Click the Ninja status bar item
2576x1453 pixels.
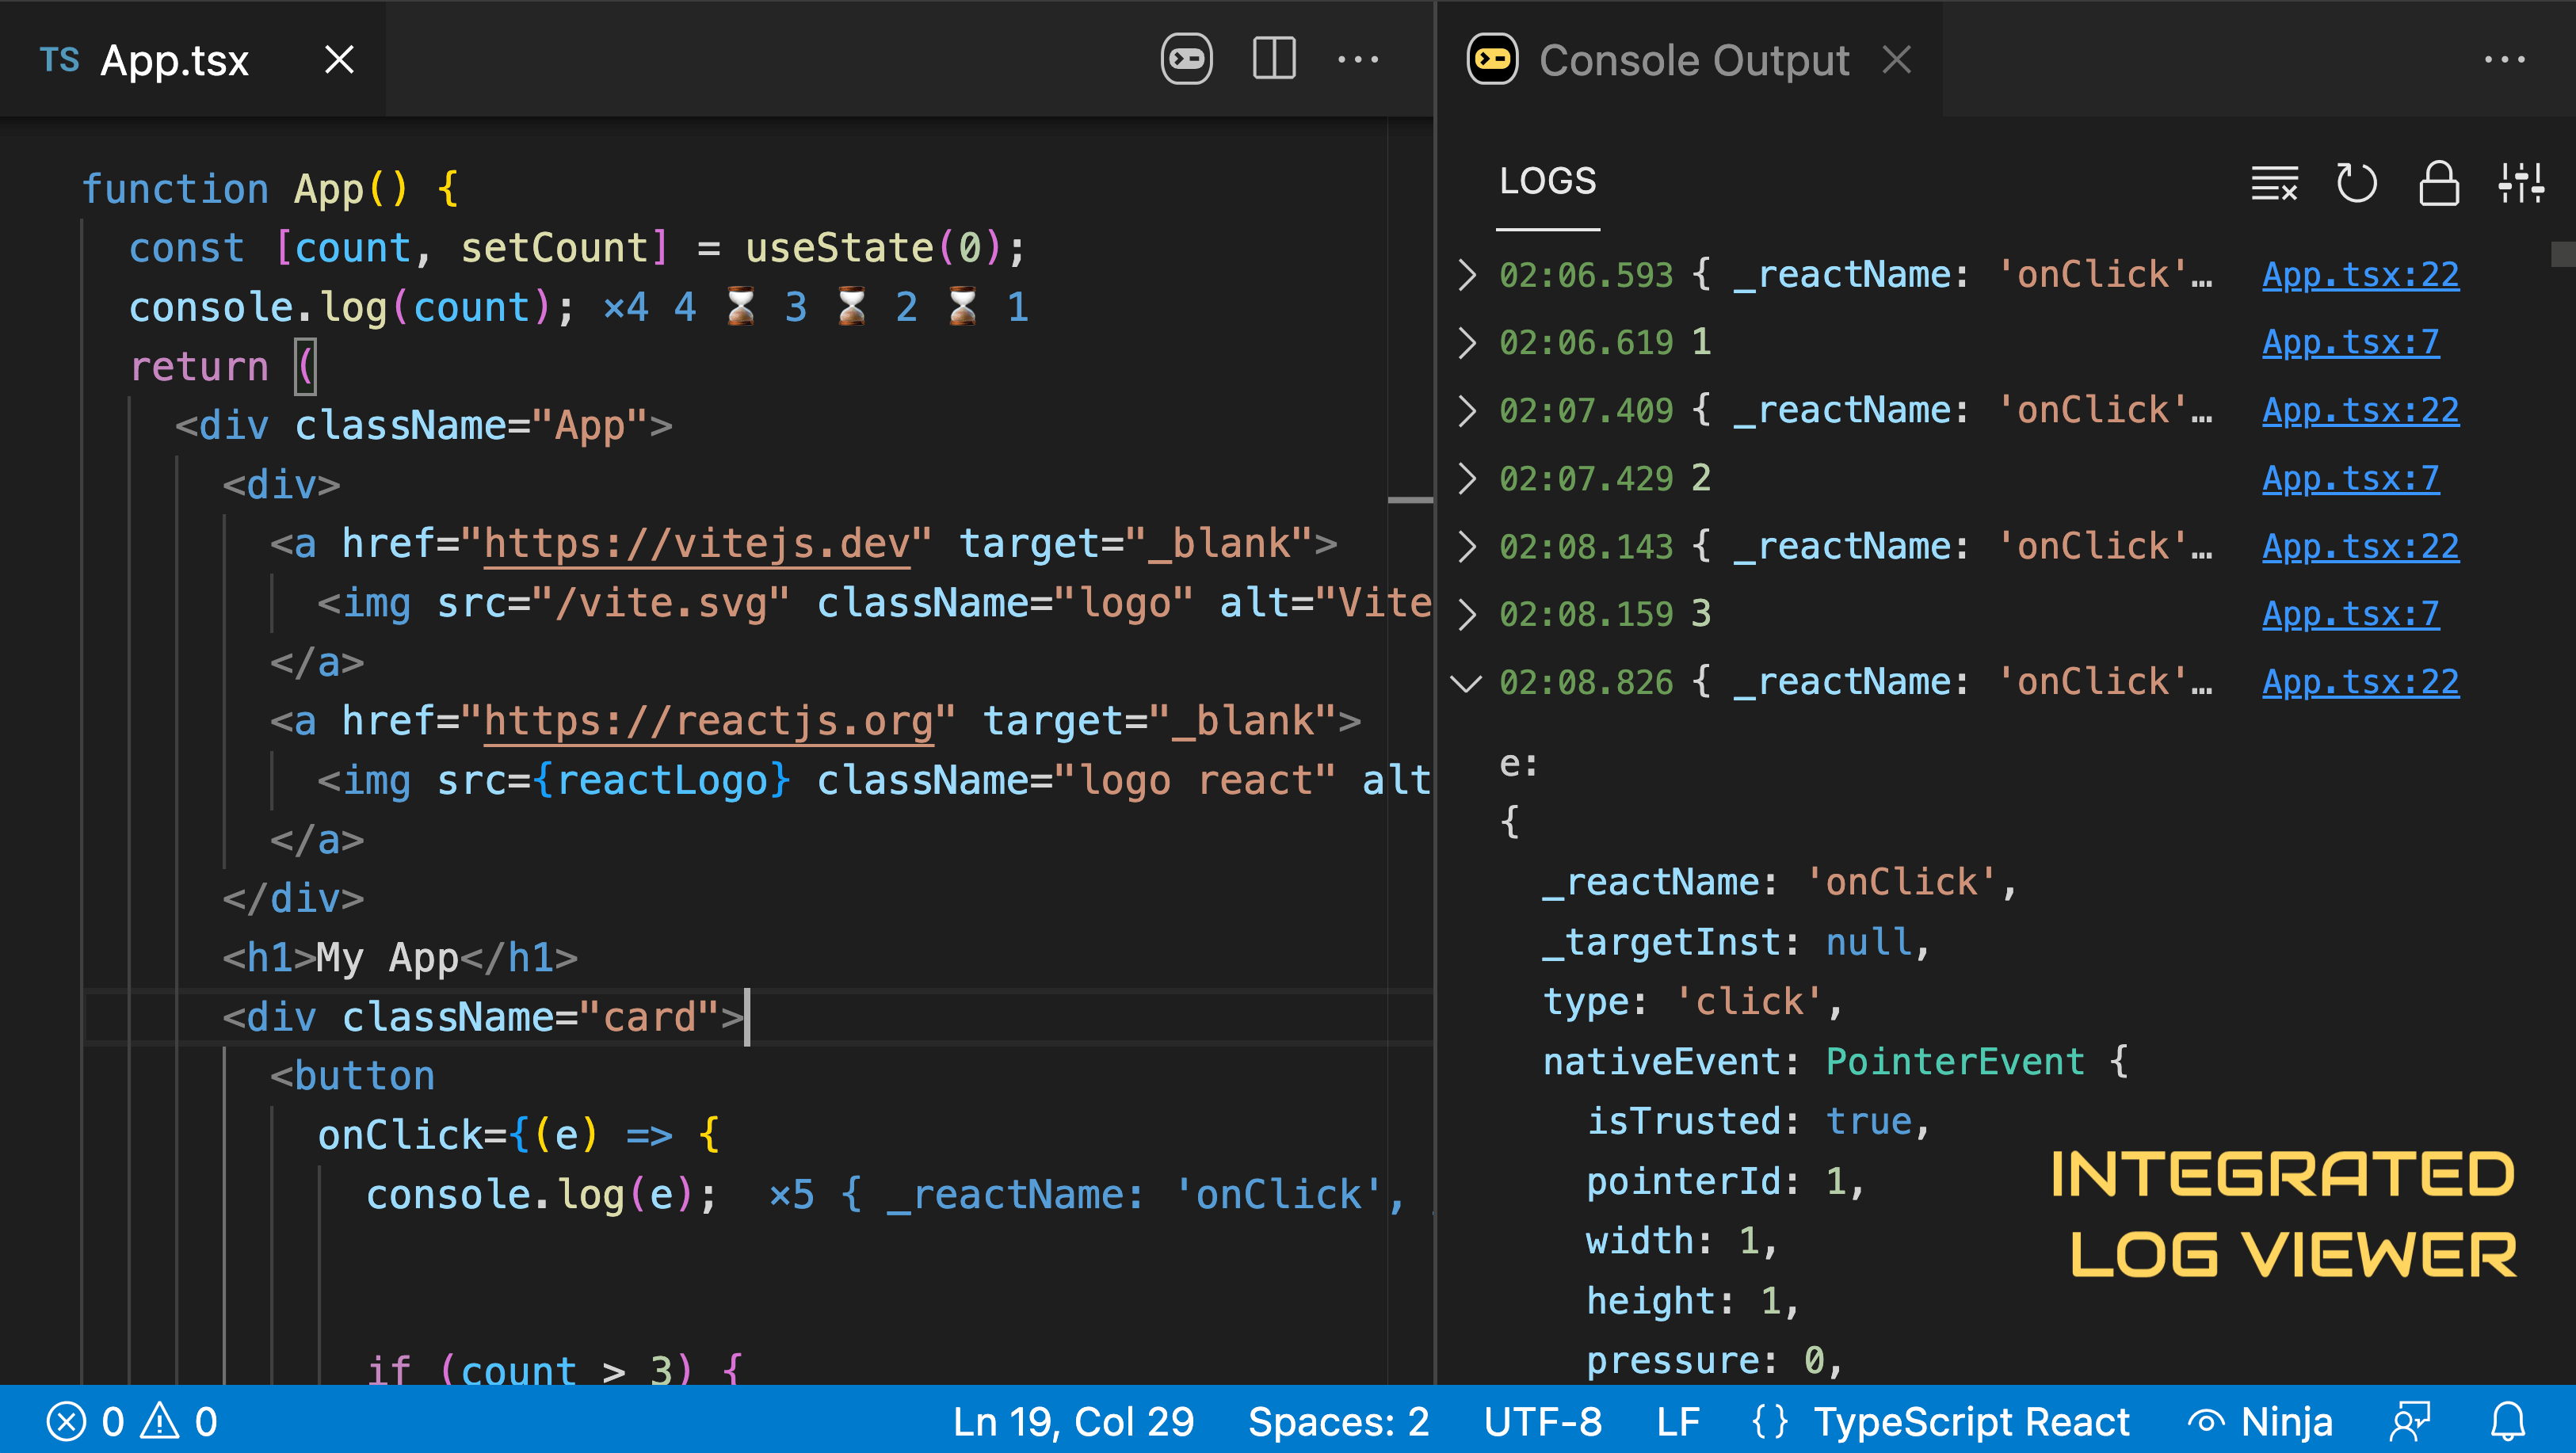(x=2260, y=1421)
